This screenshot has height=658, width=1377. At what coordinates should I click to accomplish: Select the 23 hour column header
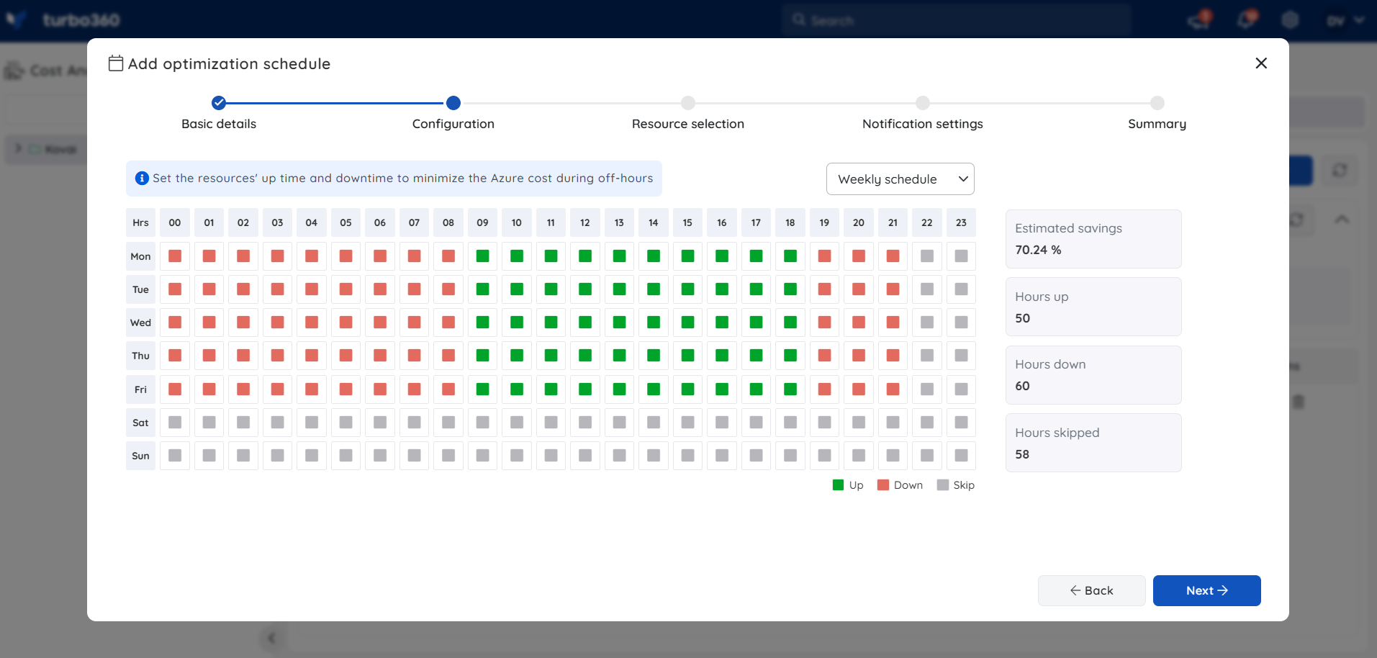(x=962, y=222)
